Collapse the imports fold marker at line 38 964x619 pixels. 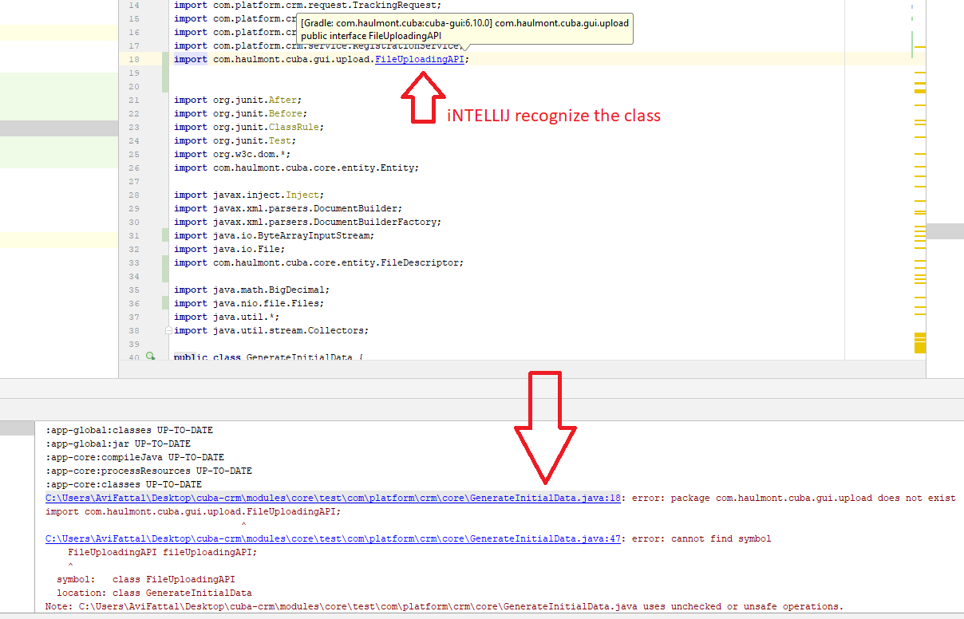(168, 330)
